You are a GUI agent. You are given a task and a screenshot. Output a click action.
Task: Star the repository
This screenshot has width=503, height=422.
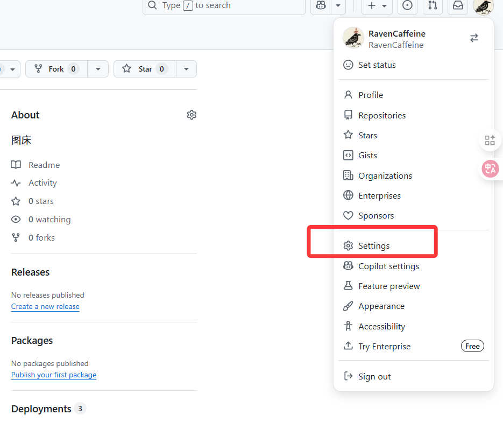point(145,69)
